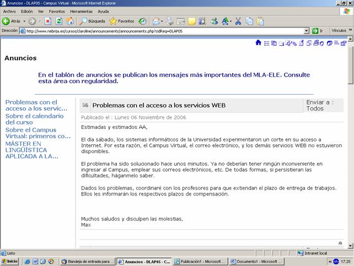The height and width of the screenshot is (266, 354).
Task: Open the Messenger people icon
Action: pos(214,21)
